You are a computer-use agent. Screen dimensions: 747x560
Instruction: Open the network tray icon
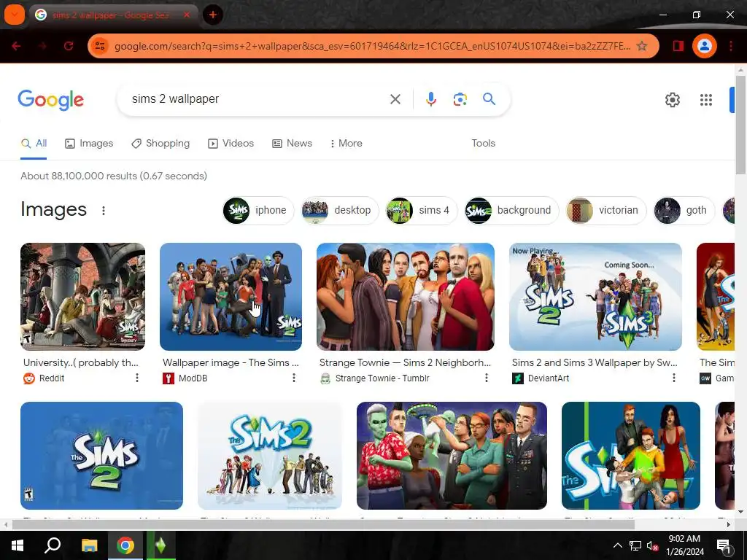pyautogui.click(x=635, y=545)
